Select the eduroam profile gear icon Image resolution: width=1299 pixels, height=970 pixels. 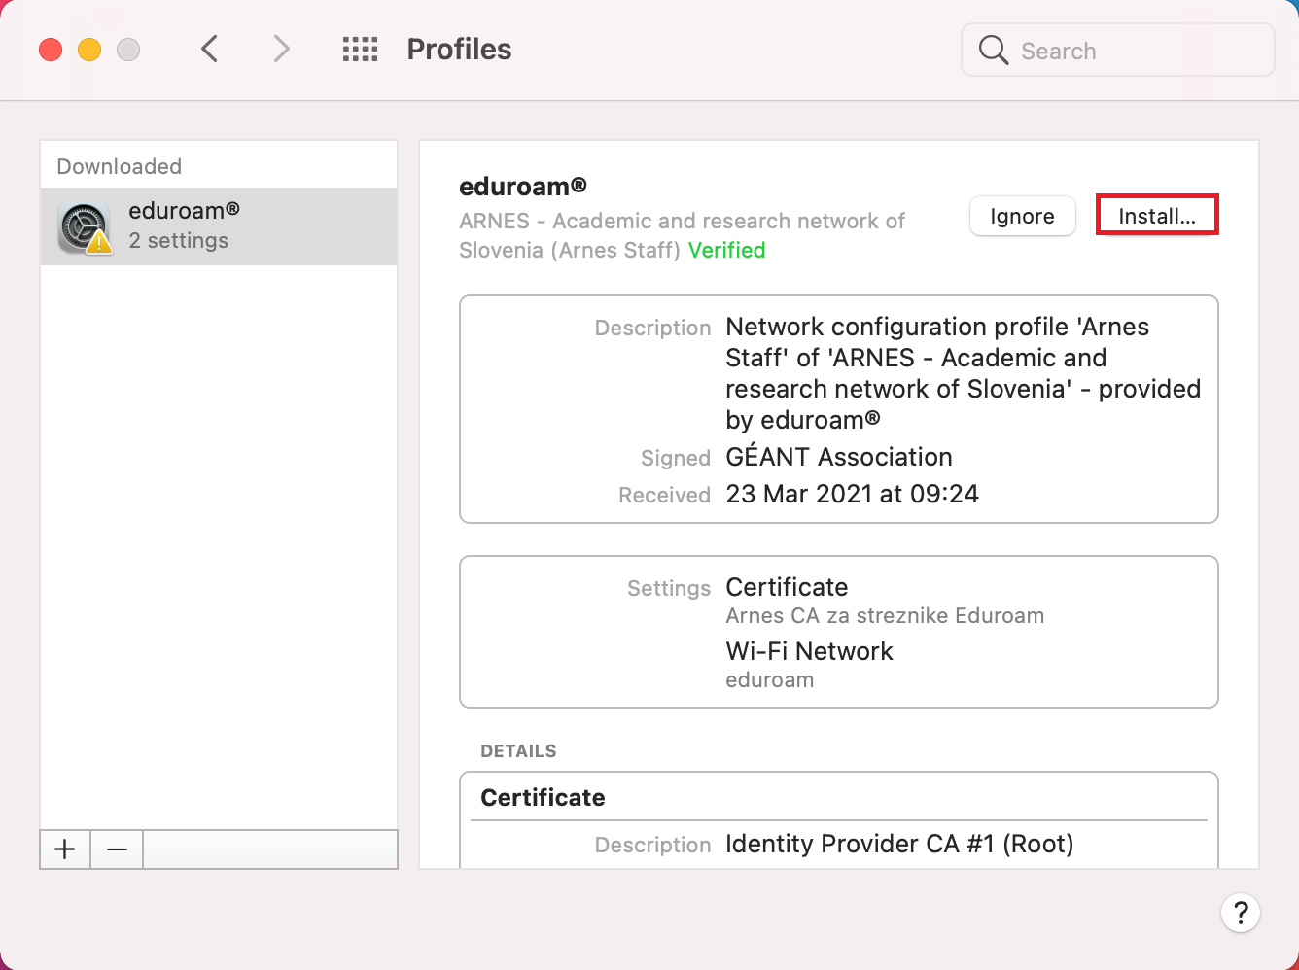pos(84,228)
